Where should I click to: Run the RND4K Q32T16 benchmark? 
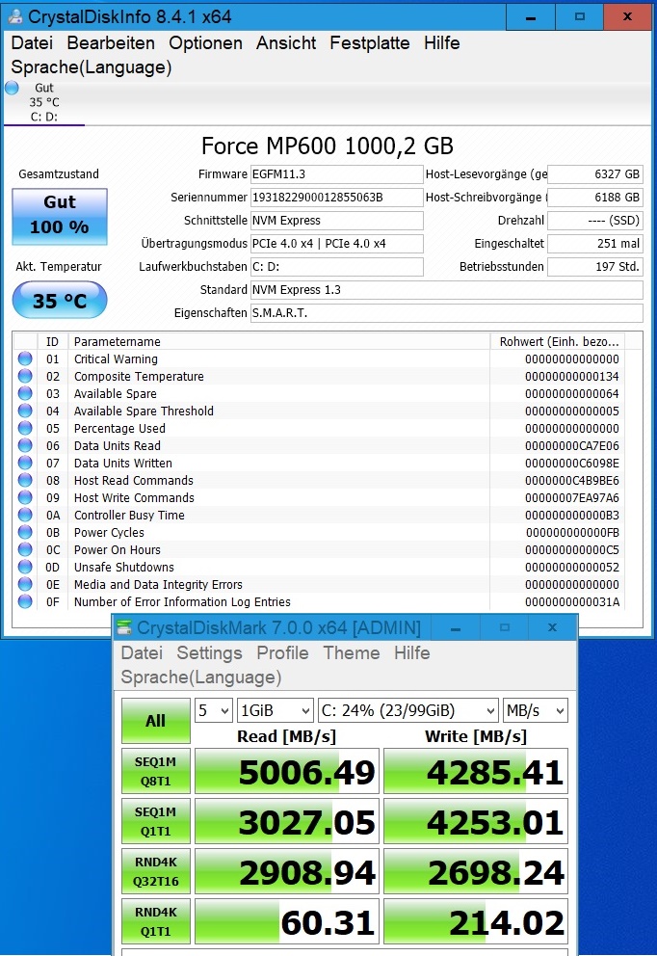click(155, 871)
